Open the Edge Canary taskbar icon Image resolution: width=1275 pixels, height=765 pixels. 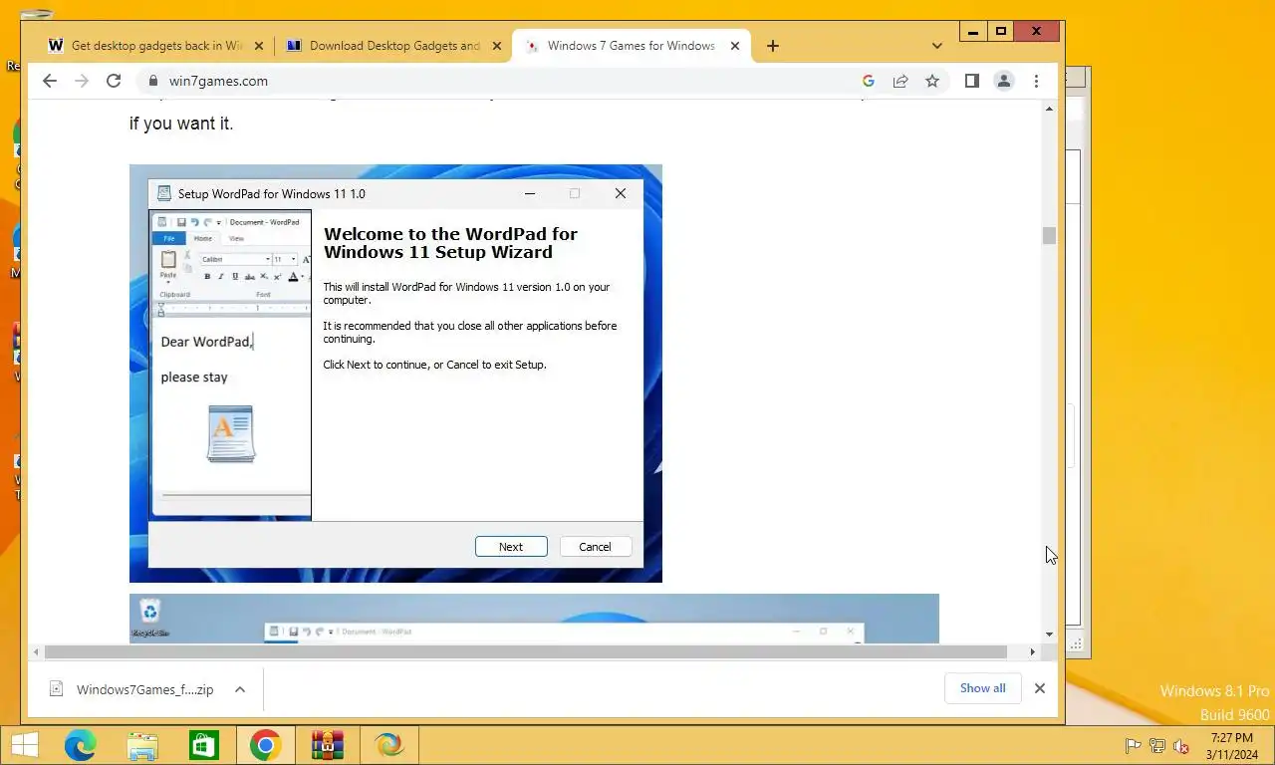389,745
